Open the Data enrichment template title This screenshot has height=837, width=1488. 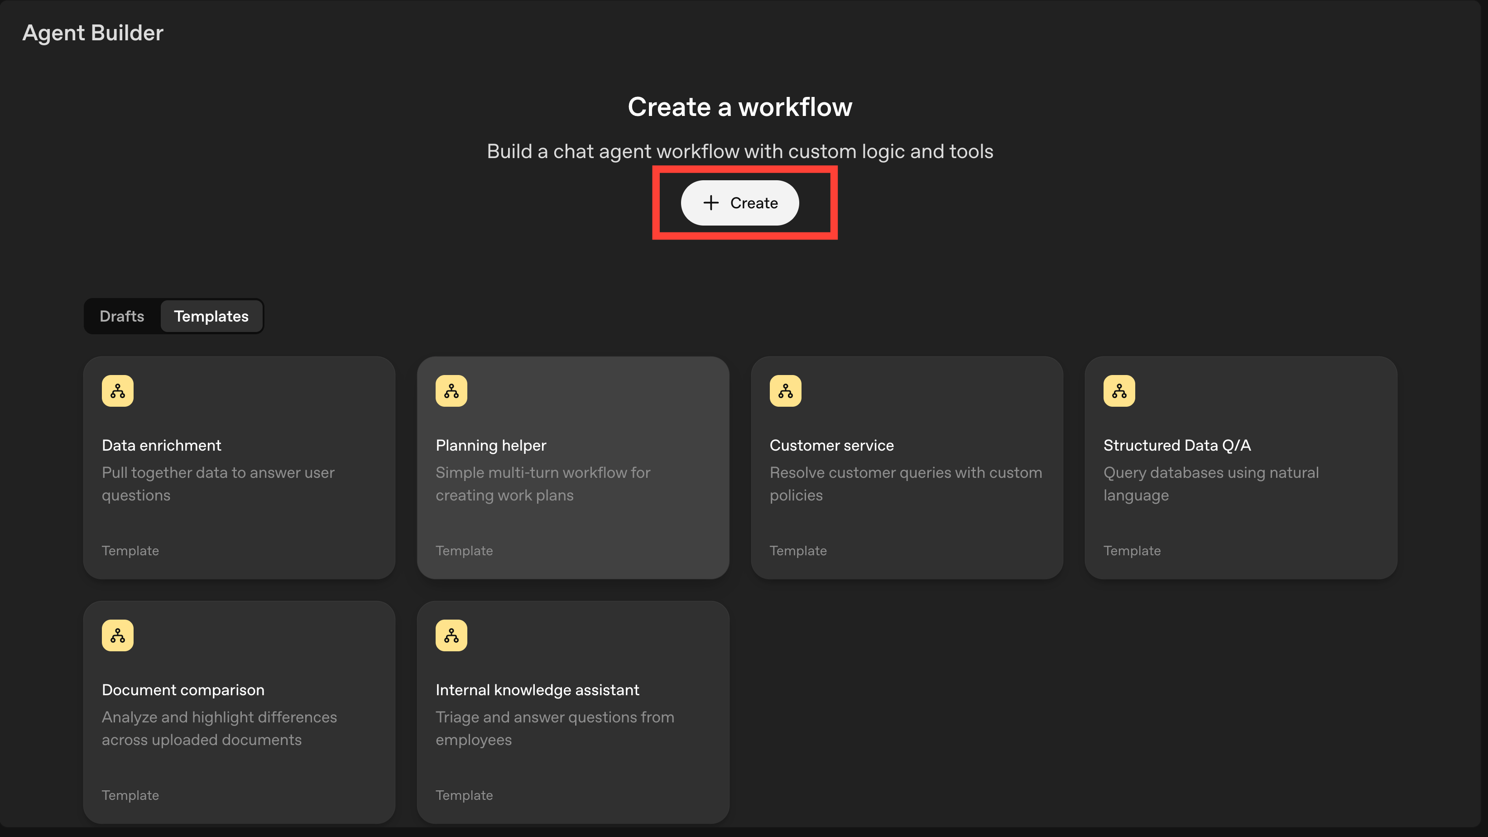pos(161,445)
